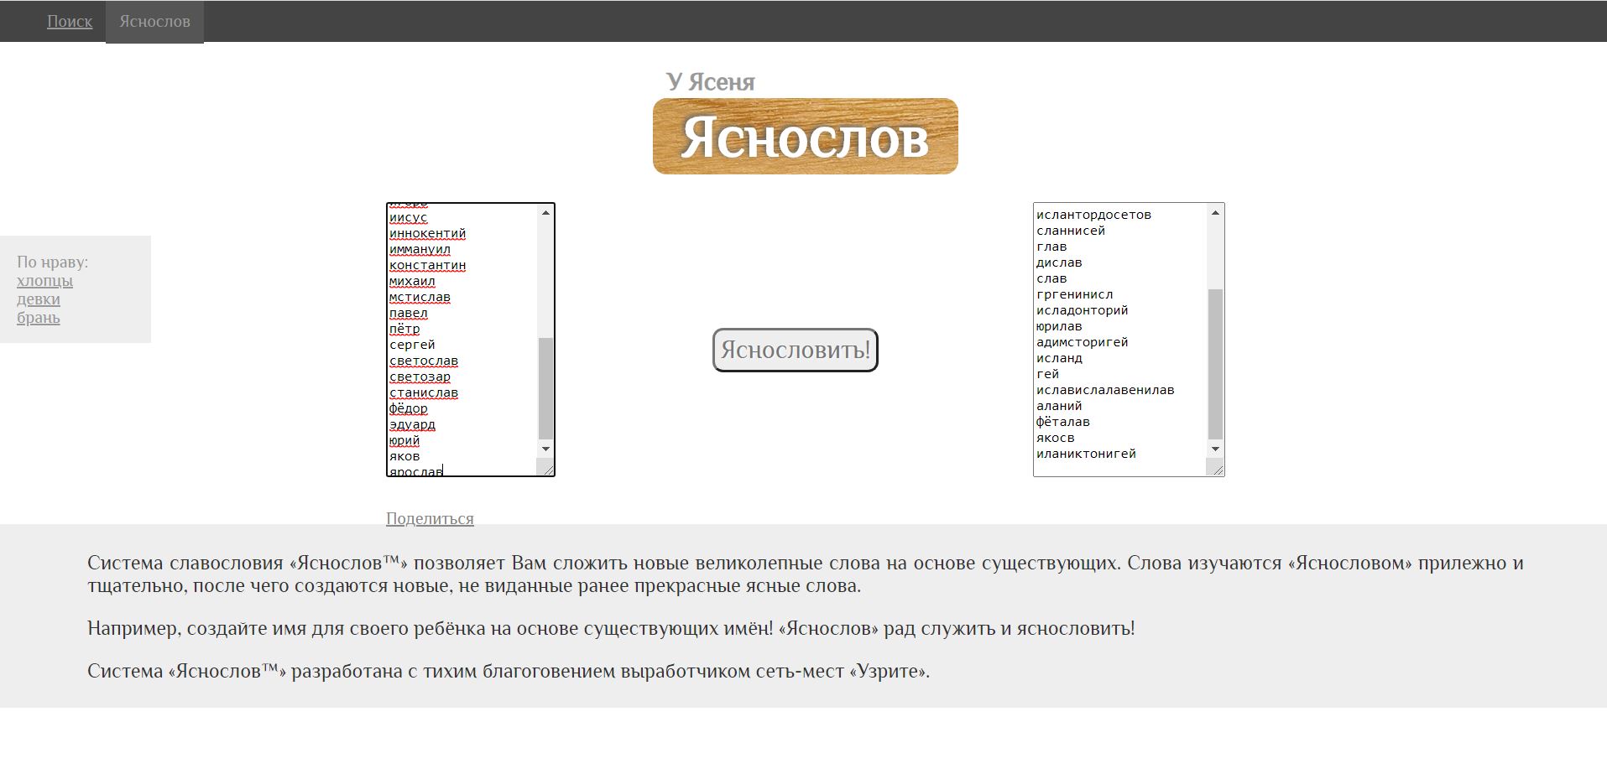
Task: Click the Яснослов wooden logo
Action: [x=804, y=137]
